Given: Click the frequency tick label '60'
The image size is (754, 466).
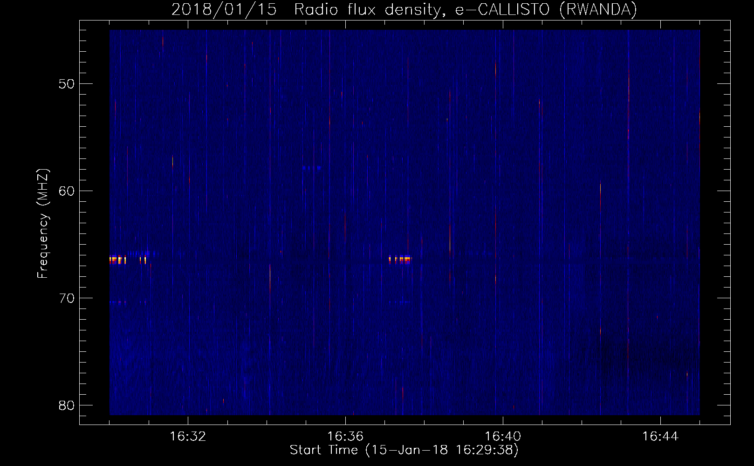Looking at the screenshot, I should coord(67,191).
